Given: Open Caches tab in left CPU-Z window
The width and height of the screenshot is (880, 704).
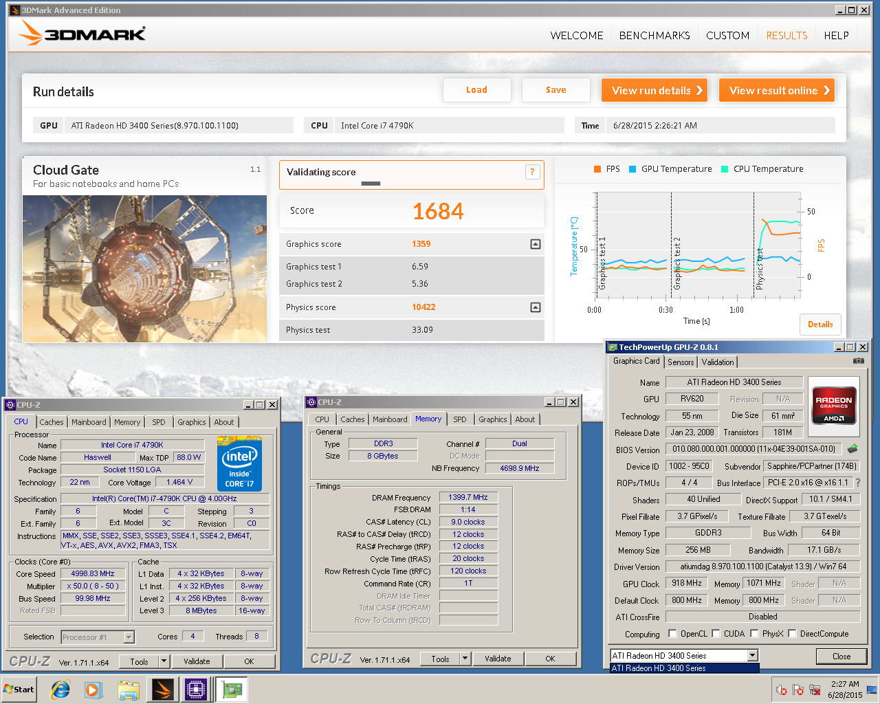Looking at the screenshot, I should pyautogui.click(x=52, y=422).
